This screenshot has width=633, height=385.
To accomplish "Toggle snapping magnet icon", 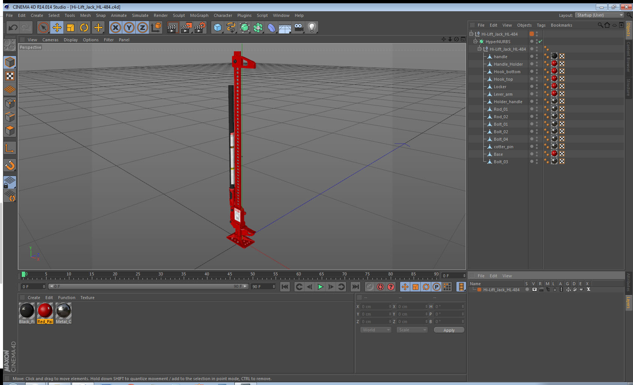I will 10,165.
